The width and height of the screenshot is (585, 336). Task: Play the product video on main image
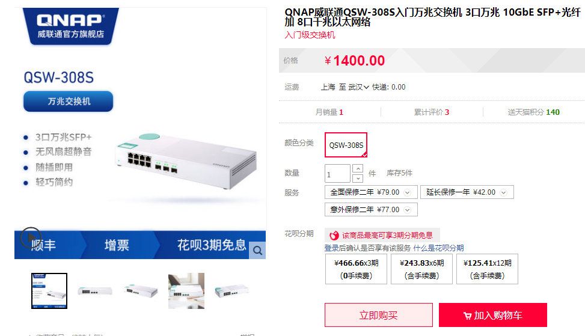[31, 237]
